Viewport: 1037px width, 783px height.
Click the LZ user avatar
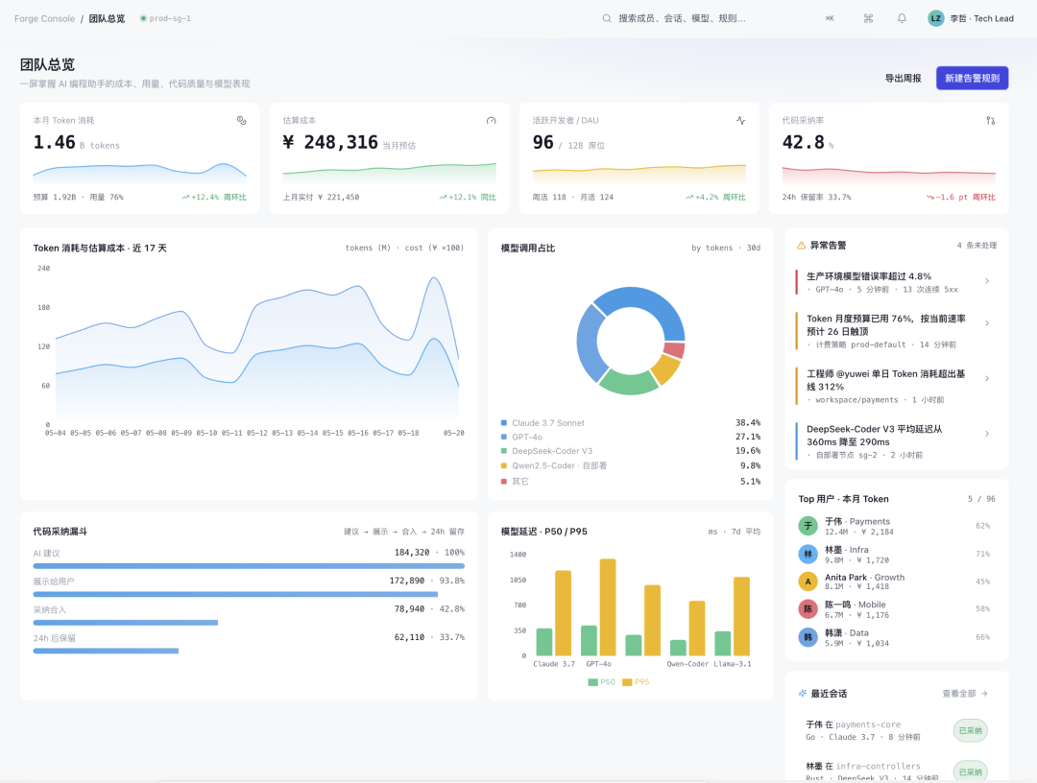click(936, 18)
